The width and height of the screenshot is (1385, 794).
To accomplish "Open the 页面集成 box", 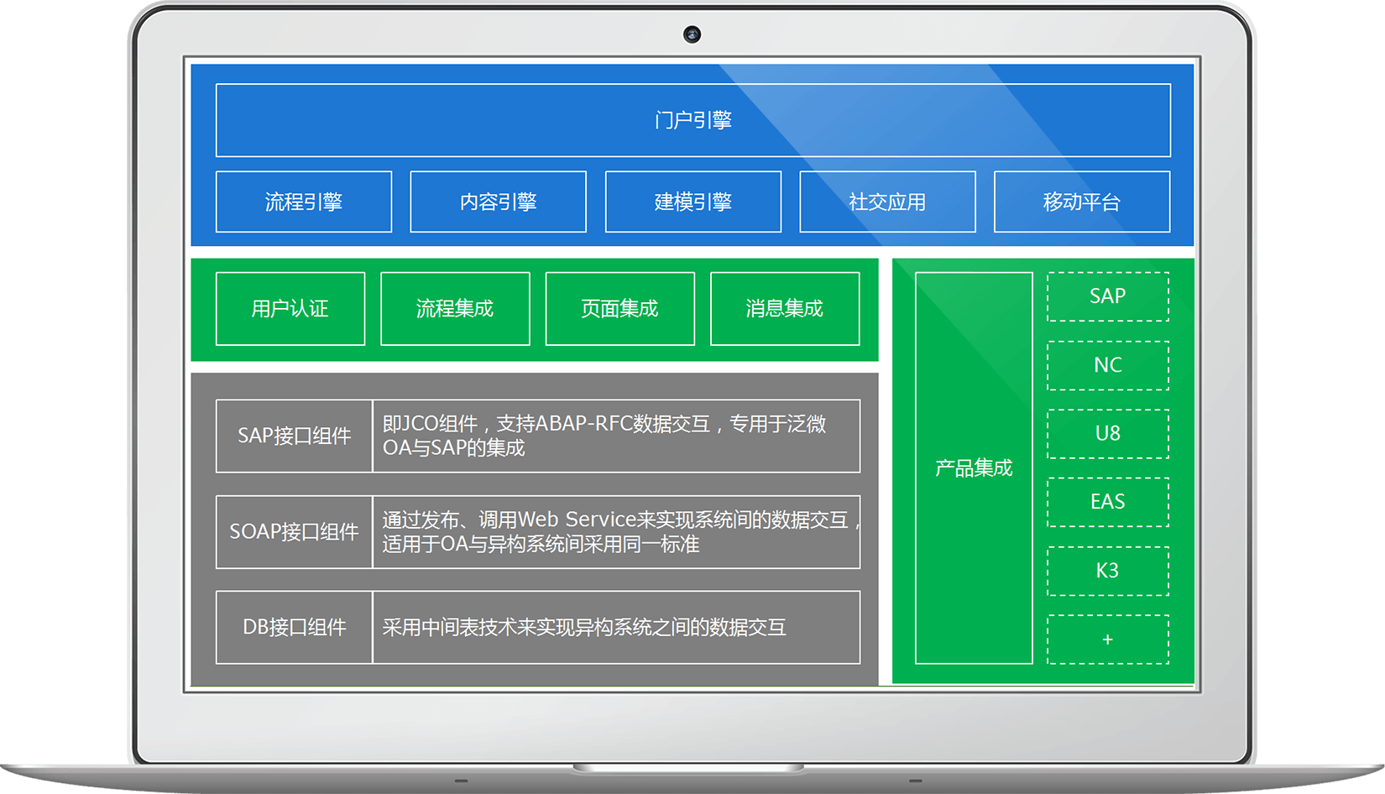I will pos(619,308).
